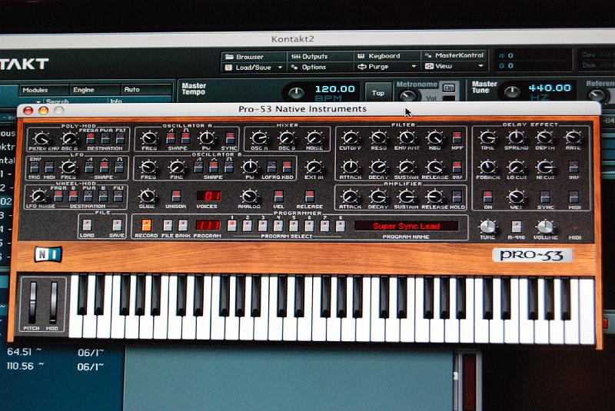
Task: Click the VOLUME knob
Action: 545,227
